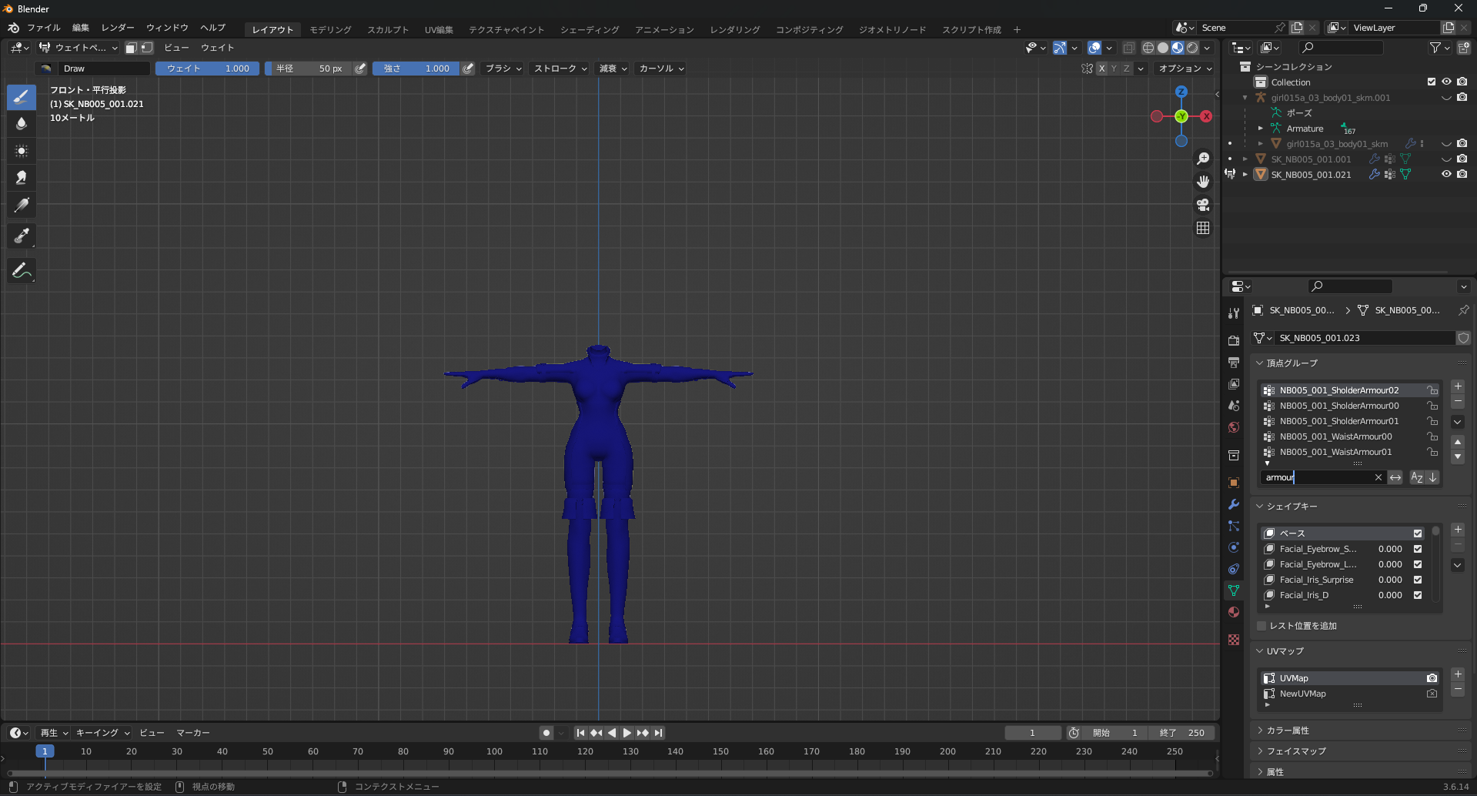Screen dimensions: 1477x796
Task: Enable the レスト位置を追加 checkbox
Action: coord(1261,626)
